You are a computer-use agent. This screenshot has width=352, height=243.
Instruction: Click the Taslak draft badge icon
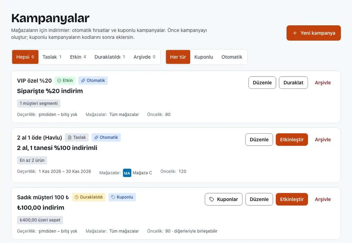click(x=70, y=138)
